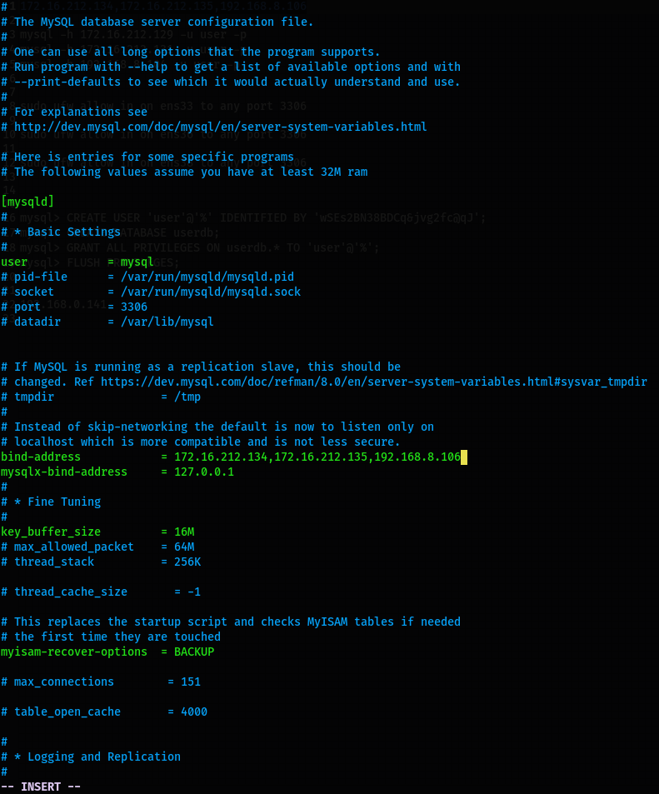Screen dimensions: 659x794
Task: Click the -- INSERT -- mode indicator
Action: pyautogui.click(x=41, y=787)
